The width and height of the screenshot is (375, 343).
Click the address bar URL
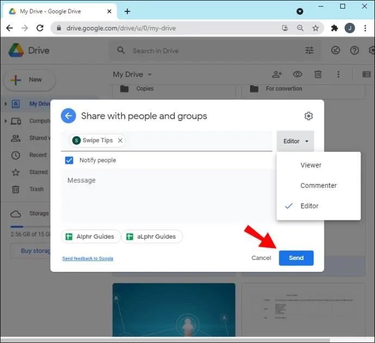point(121,28)
